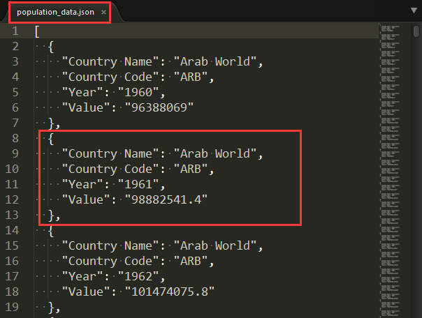This screenshot has width=422, height=318.
Task: Click line number 8 in gutter
Action: point(15,139)
